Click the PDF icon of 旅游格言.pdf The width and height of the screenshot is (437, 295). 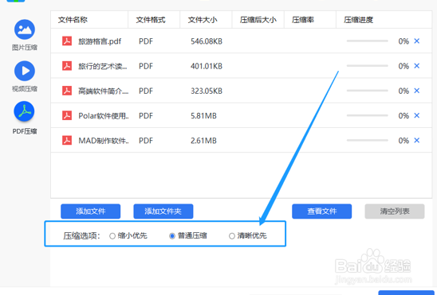67,41
